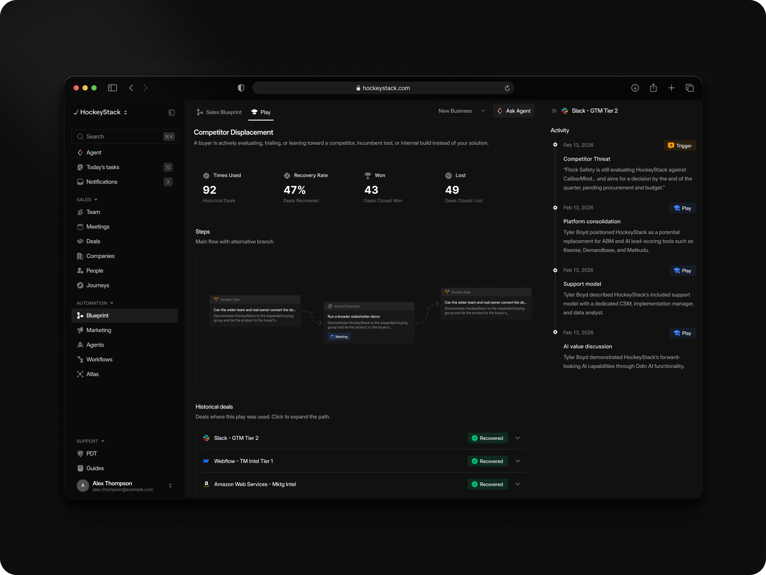Select the Play tab
Viewport: 766px width, 575px height.
261,112
